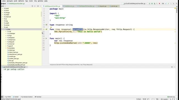Click Git commit green checkmark
Image resolution: width=179 pixels, height=100 pixels.
point(168,4)
